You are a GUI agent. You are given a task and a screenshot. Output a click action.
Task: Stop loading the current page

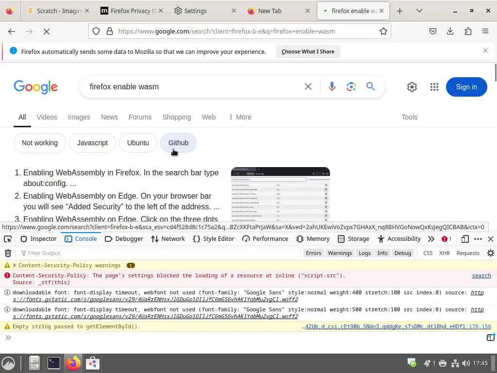(46, 32)
